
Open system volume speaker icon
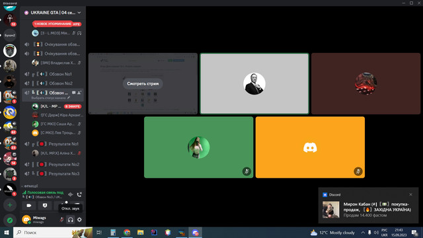coord(376,232)
